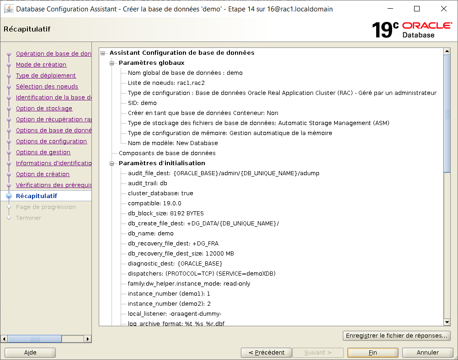Screen dimensions: 458x360
Task: Select the 'dispatchers' parameter row
Action: coord(202,274)
